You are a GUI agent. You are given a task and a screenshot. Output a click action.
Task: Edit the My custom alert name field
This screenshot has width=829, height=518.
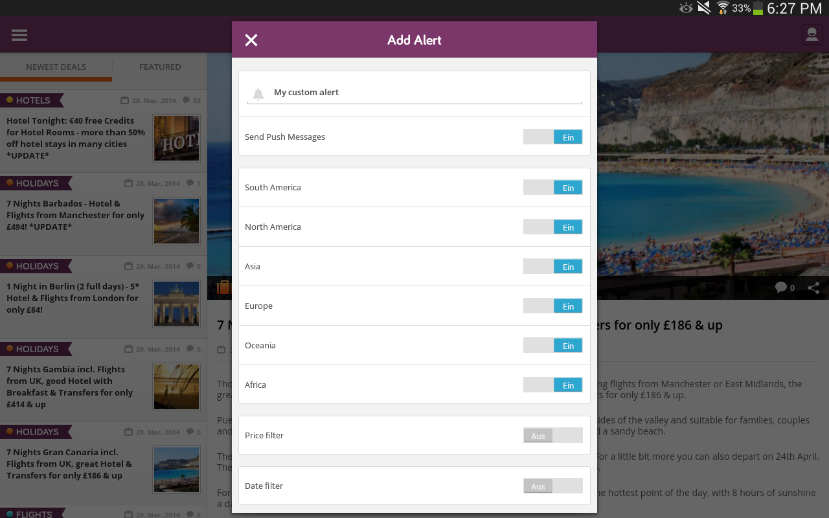[421, 93]
